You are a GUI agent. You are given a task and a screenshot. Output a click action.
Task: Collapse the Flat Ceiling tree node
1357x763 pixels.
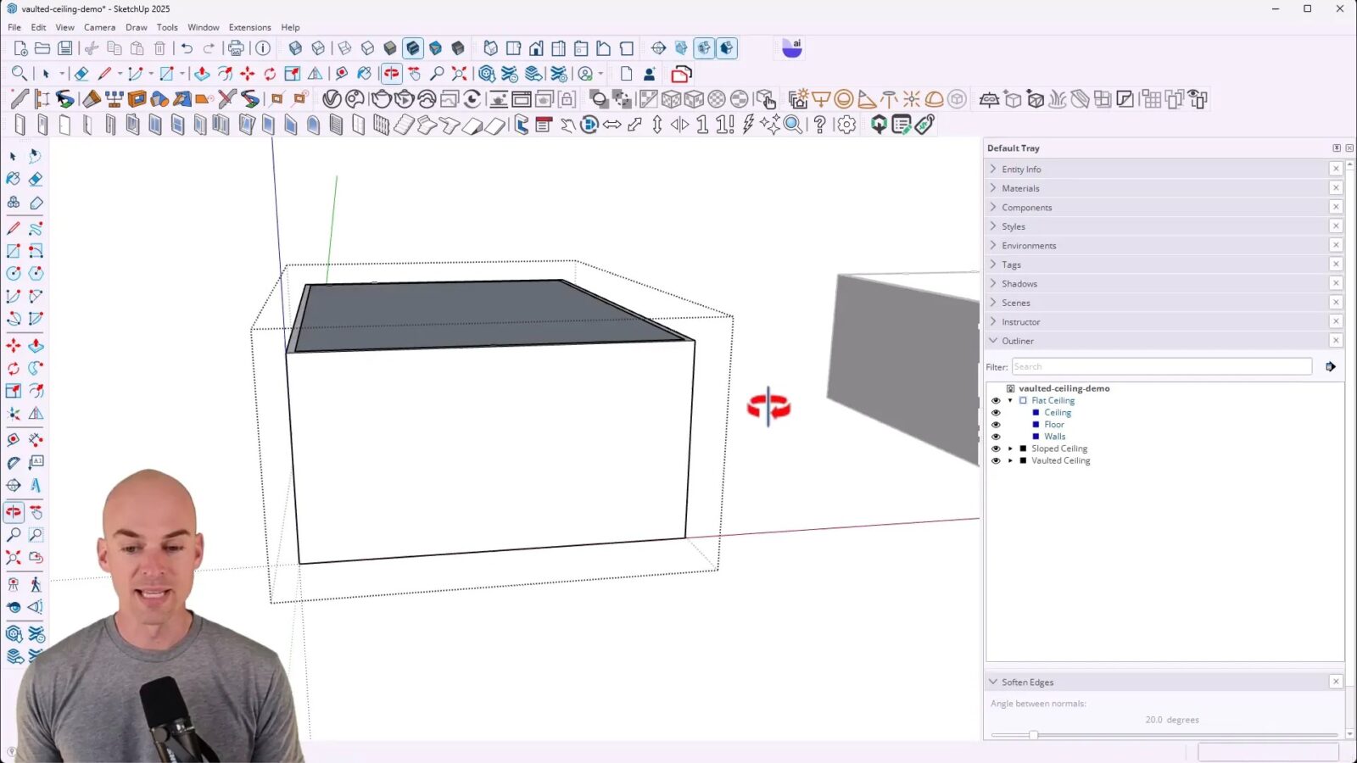(1009, 399)
